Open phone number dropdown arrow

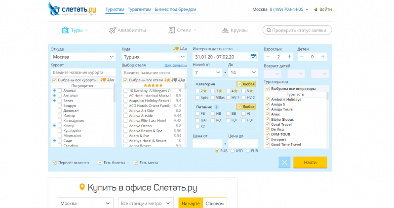[307, 9]
